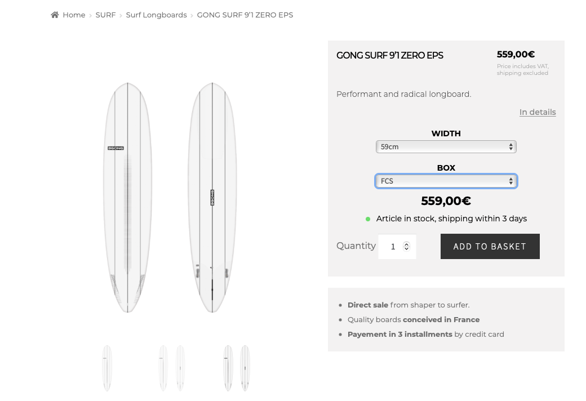Image resolution: width=586 pixels, height=401 pixels.
Task: Click the BOX dropdown arrows
Action: (510, 181)
